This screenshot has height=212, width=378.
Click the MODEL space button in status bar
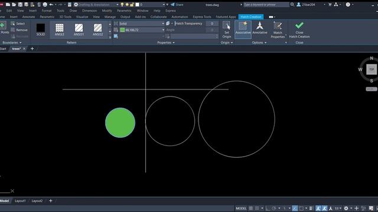(241, 208)
